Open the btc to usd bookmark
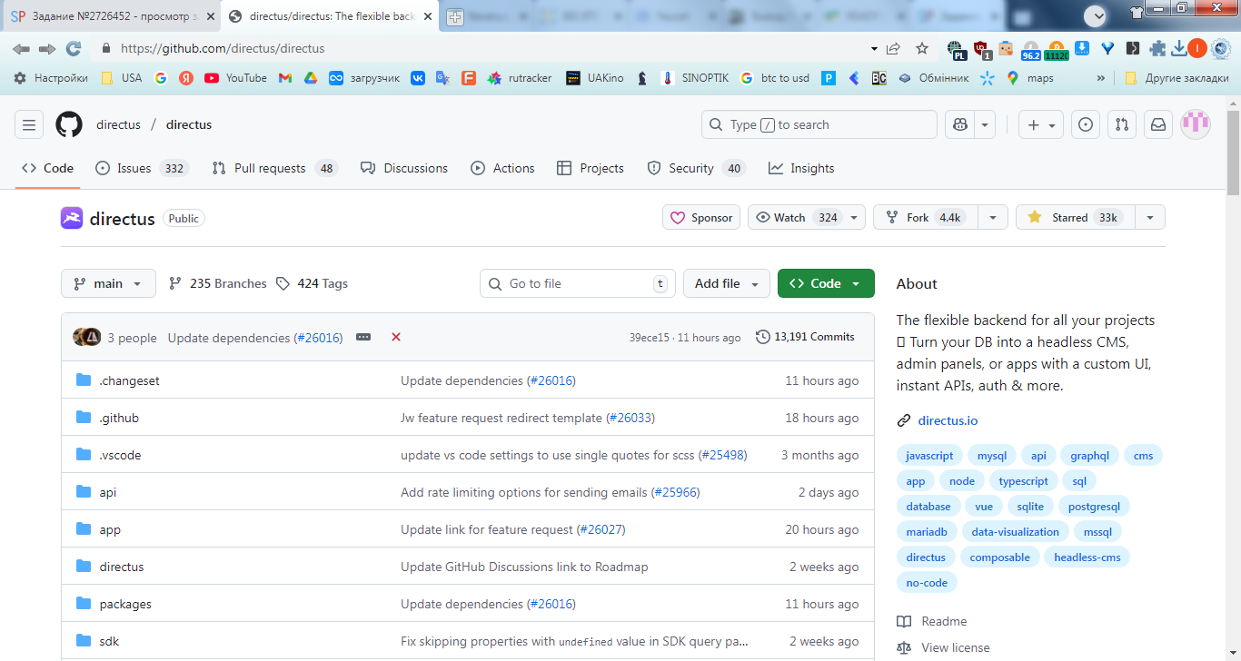This screenshot has width=1241, height=661. coord(775,78)
